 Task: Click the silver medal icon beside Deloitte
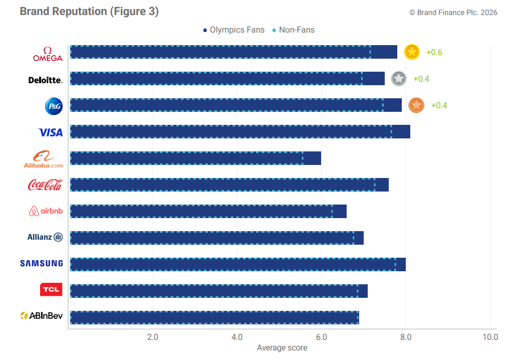(x=399, y=78)
